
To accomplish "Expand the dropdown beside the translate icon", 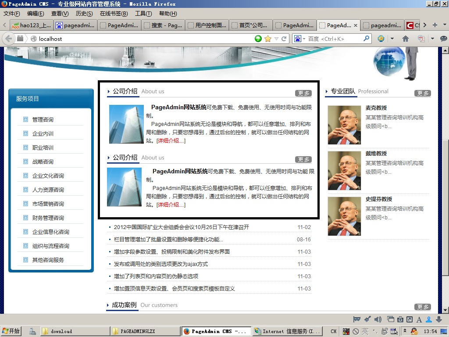I will 432,39.
